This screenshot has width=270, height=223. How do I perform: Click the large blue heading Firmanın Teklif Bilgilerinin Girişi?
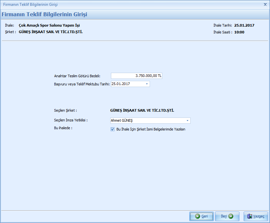pos(44,14)
